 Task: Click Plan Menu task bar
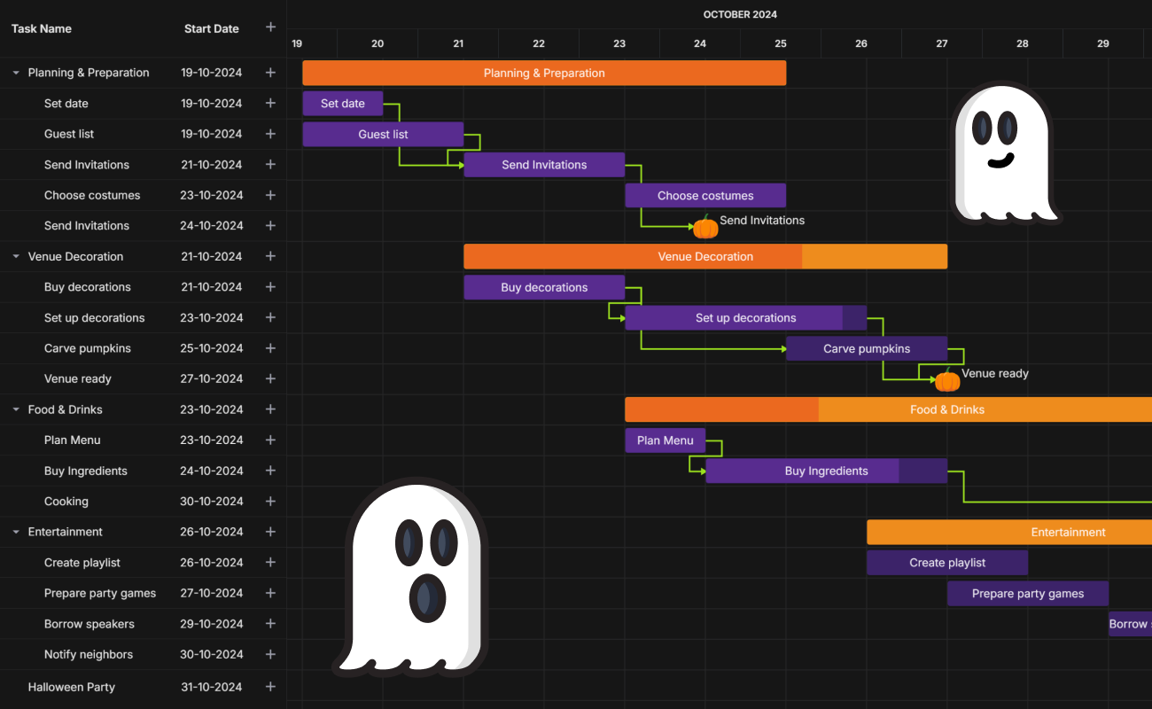[x=666, y=440]
